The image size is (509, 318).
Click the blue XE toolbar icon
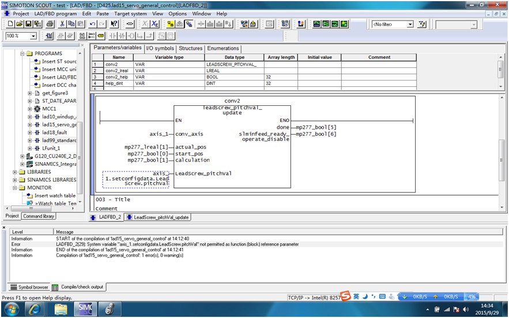tap(155, 24)
